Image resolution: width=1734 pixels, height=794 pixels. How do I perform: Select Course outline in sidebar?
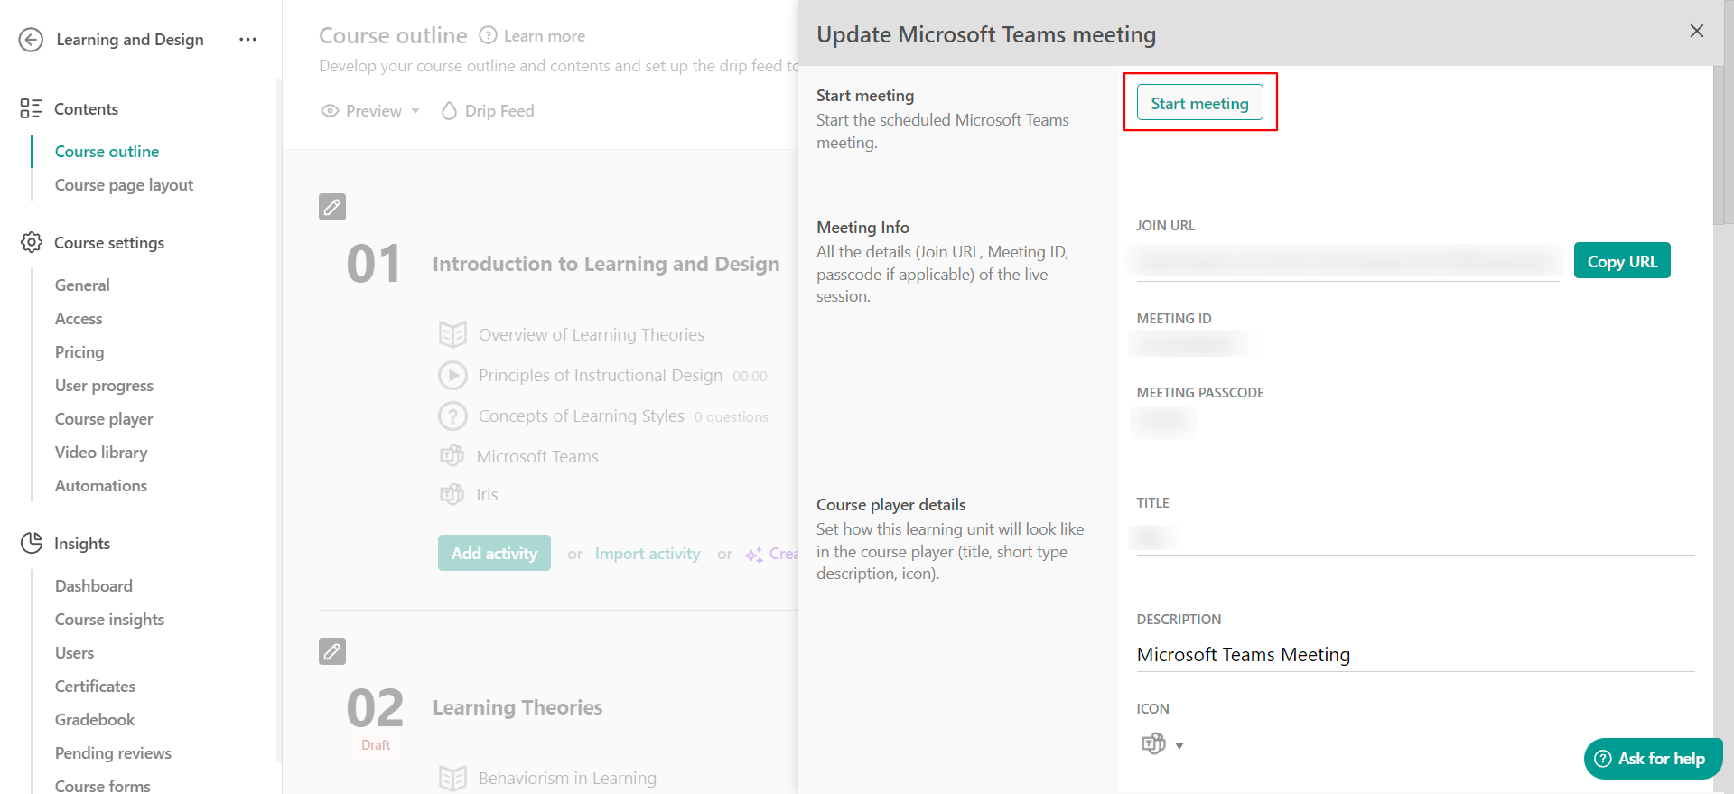[x=107, y=151]
